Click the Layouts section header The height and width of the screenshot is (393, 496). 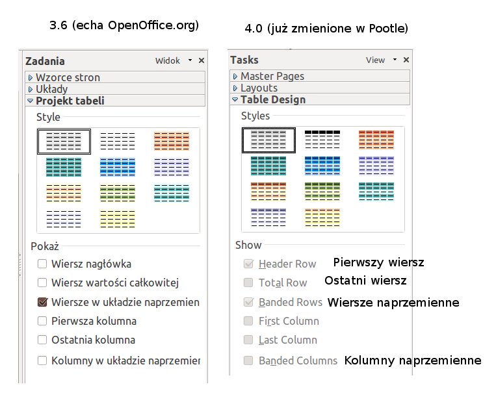(259, 88)
